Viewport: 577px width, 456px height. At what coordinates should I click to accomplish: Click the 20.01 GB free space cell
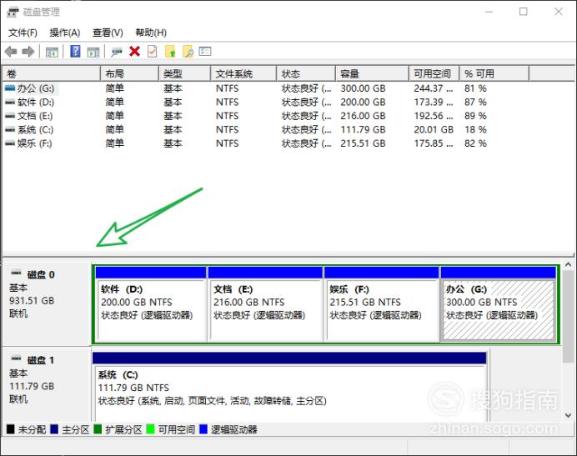pos(434,129)
